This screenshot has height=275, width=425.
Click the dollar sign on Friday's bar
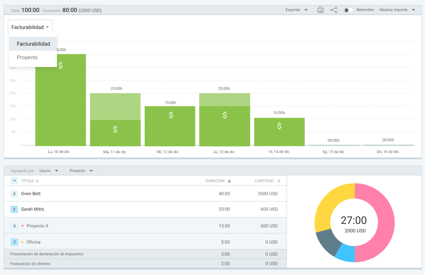pos(279,126)
